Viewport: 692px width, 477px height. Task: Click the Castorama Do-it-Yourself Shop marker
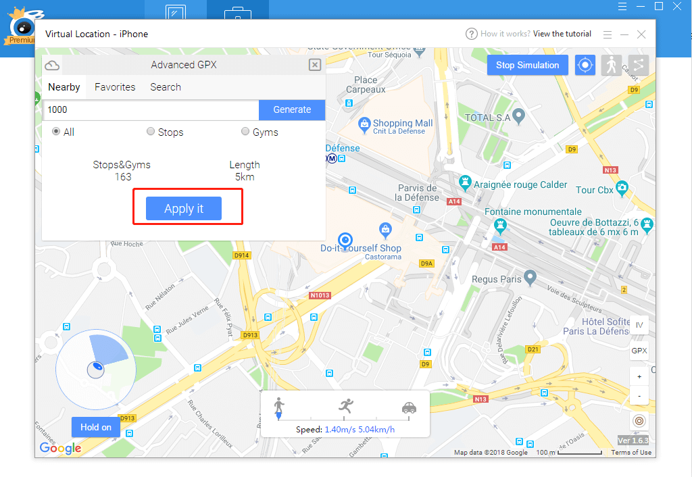click(x=385, y=230)
